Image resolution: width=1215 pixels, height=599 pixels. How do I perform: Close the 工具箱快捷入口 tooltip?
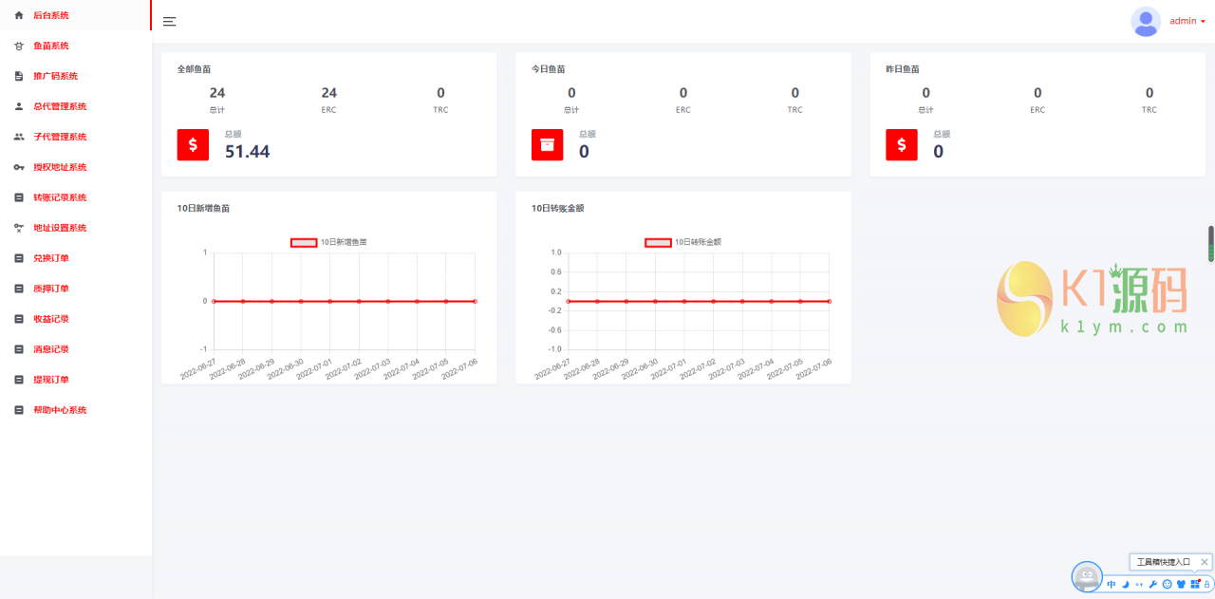point(1205,562)
